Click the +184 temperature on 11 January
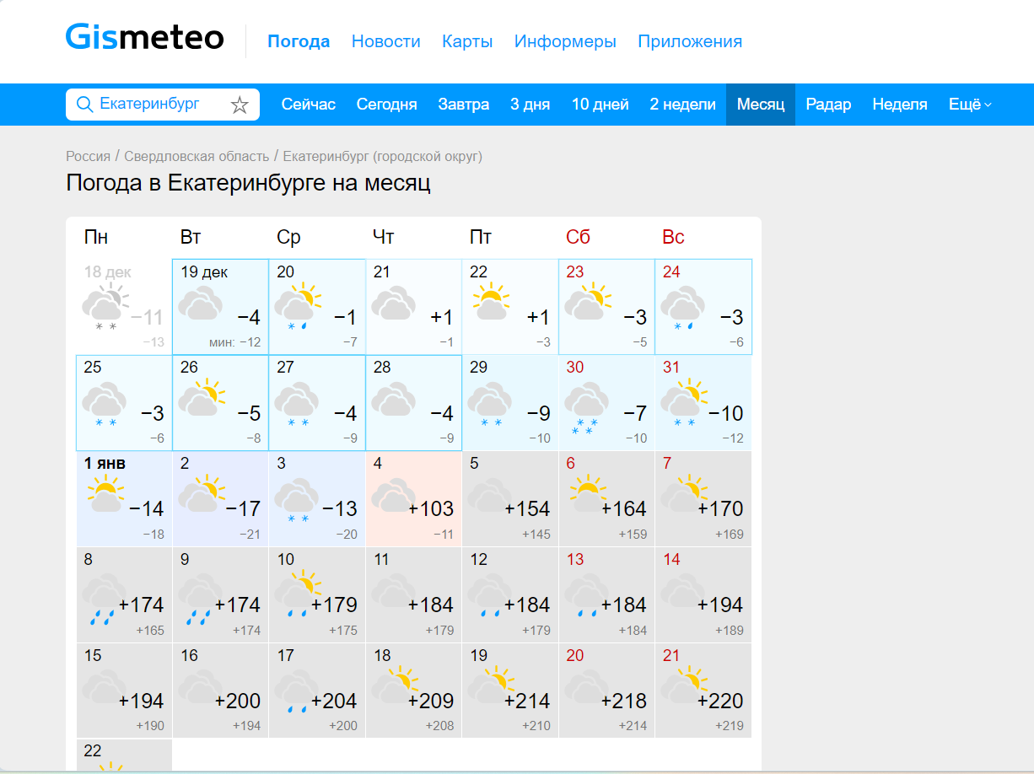The height and width of the screenshot is (774, 1034). click(431, 605)
